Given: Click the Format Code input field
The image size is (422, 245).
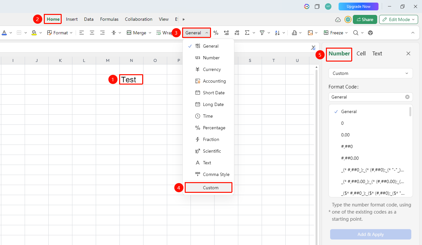Looking at the screenshot, I should pos(371,97).
